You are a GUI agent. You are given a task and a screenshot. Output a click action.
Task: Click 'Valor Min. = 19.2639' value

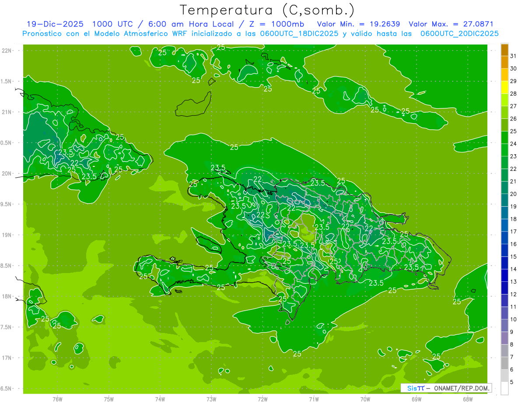359,24
